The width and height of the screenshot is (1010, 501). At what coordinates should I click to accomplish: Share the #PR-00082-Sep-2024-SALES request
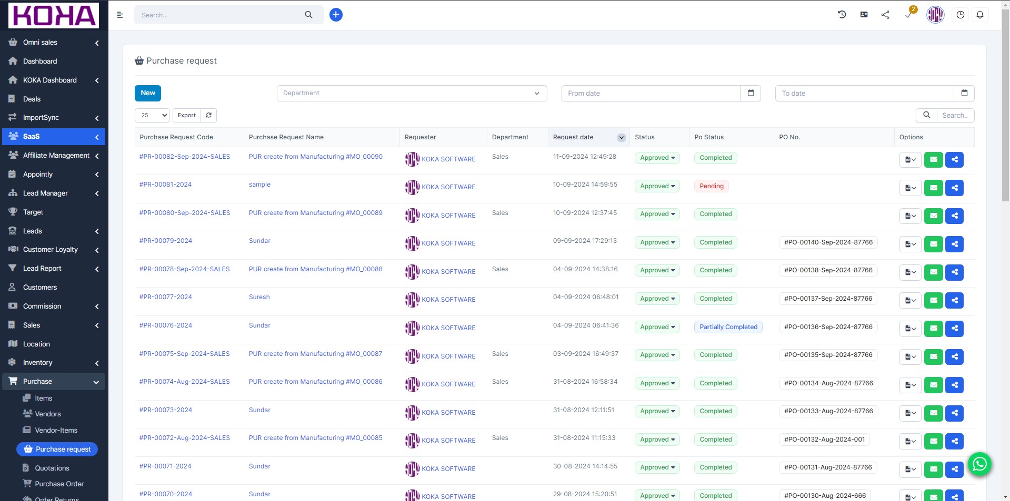[954, 159]
